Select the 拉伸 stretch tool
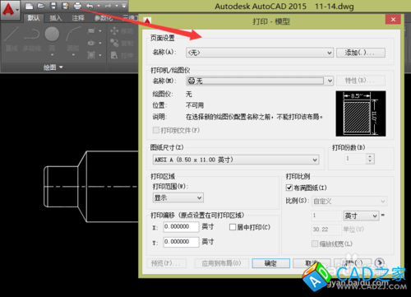Viewport: 411px width, 297px height. point(122,55)
